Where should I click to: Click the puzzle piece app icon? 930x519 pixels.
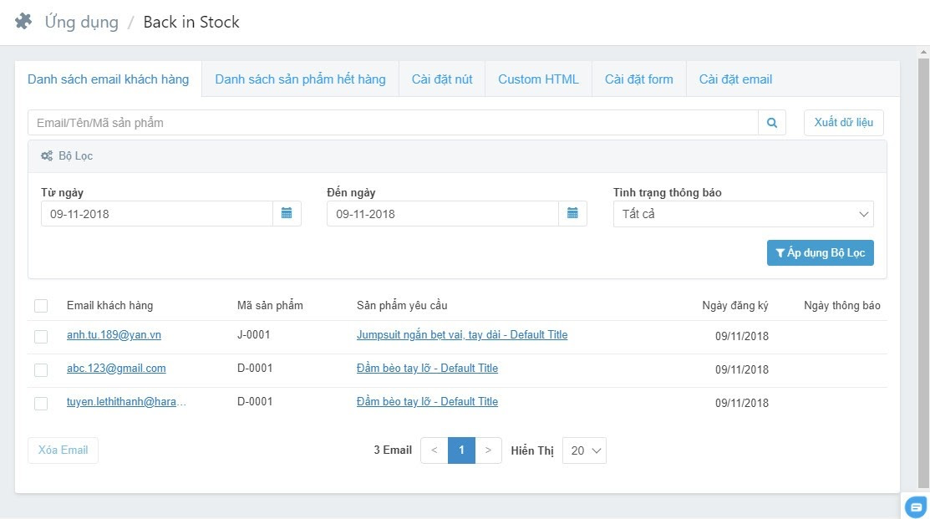click(23, 22)
